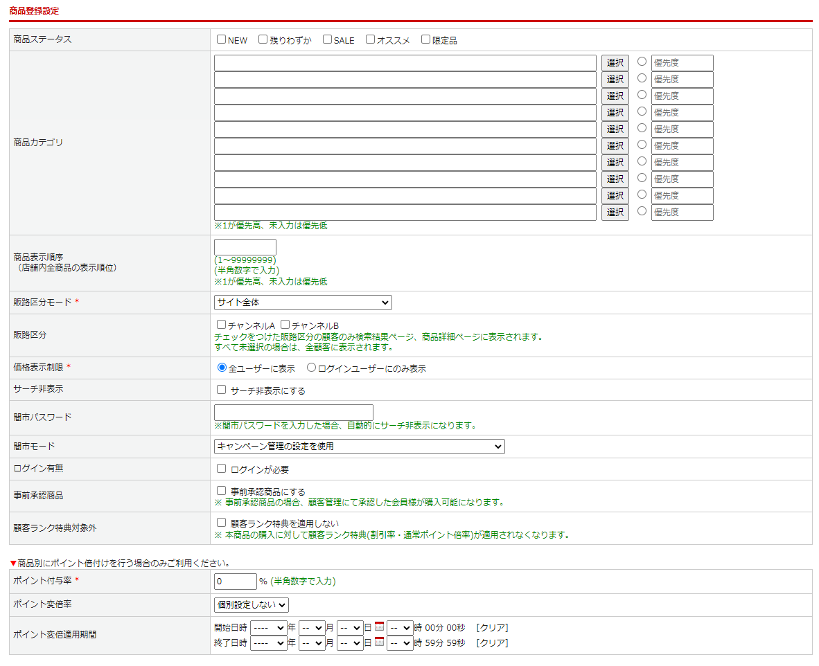This screenshot has width=819, height=666.
Task: Click クリア link for 終了日時
Action: click(x=492, y=643)
